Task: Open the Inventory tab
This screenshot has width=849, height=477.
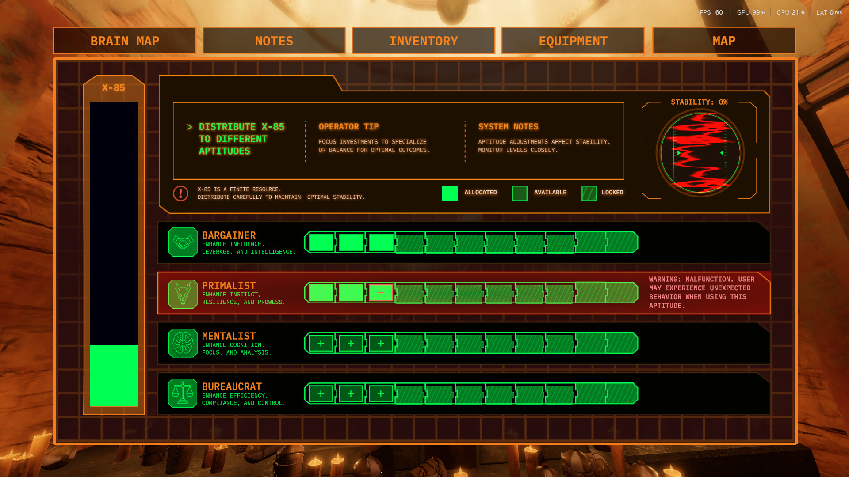Action: click(x=423, y=41)
